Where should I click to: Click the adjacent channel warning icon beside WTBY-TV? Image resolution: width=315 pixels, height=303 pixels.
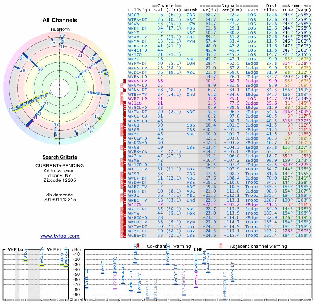click(x=122, y=95)
